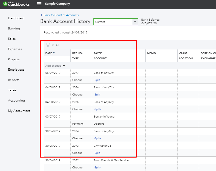Click the QuickBooks logo icon
This screenshot has width=216, height=171.
[5, 4]
